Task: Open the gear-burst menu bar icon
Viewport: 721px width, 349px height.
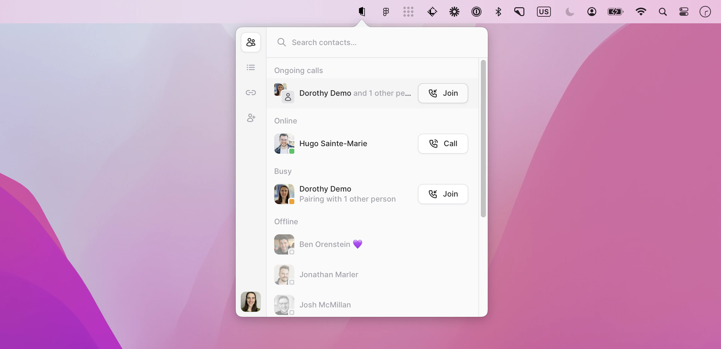Action: pos(454,12)
